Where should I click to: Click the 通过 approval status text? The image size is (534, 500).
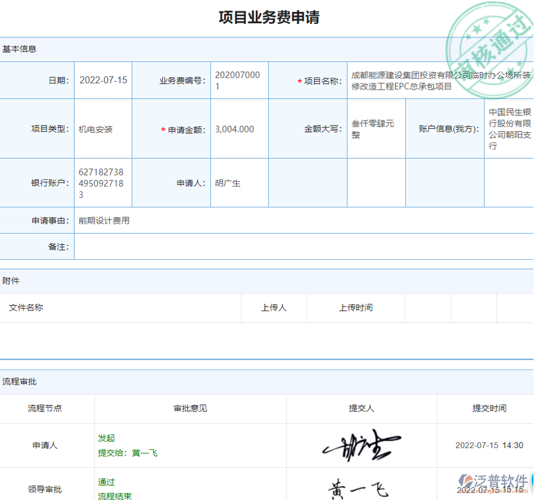pos(106,482)
